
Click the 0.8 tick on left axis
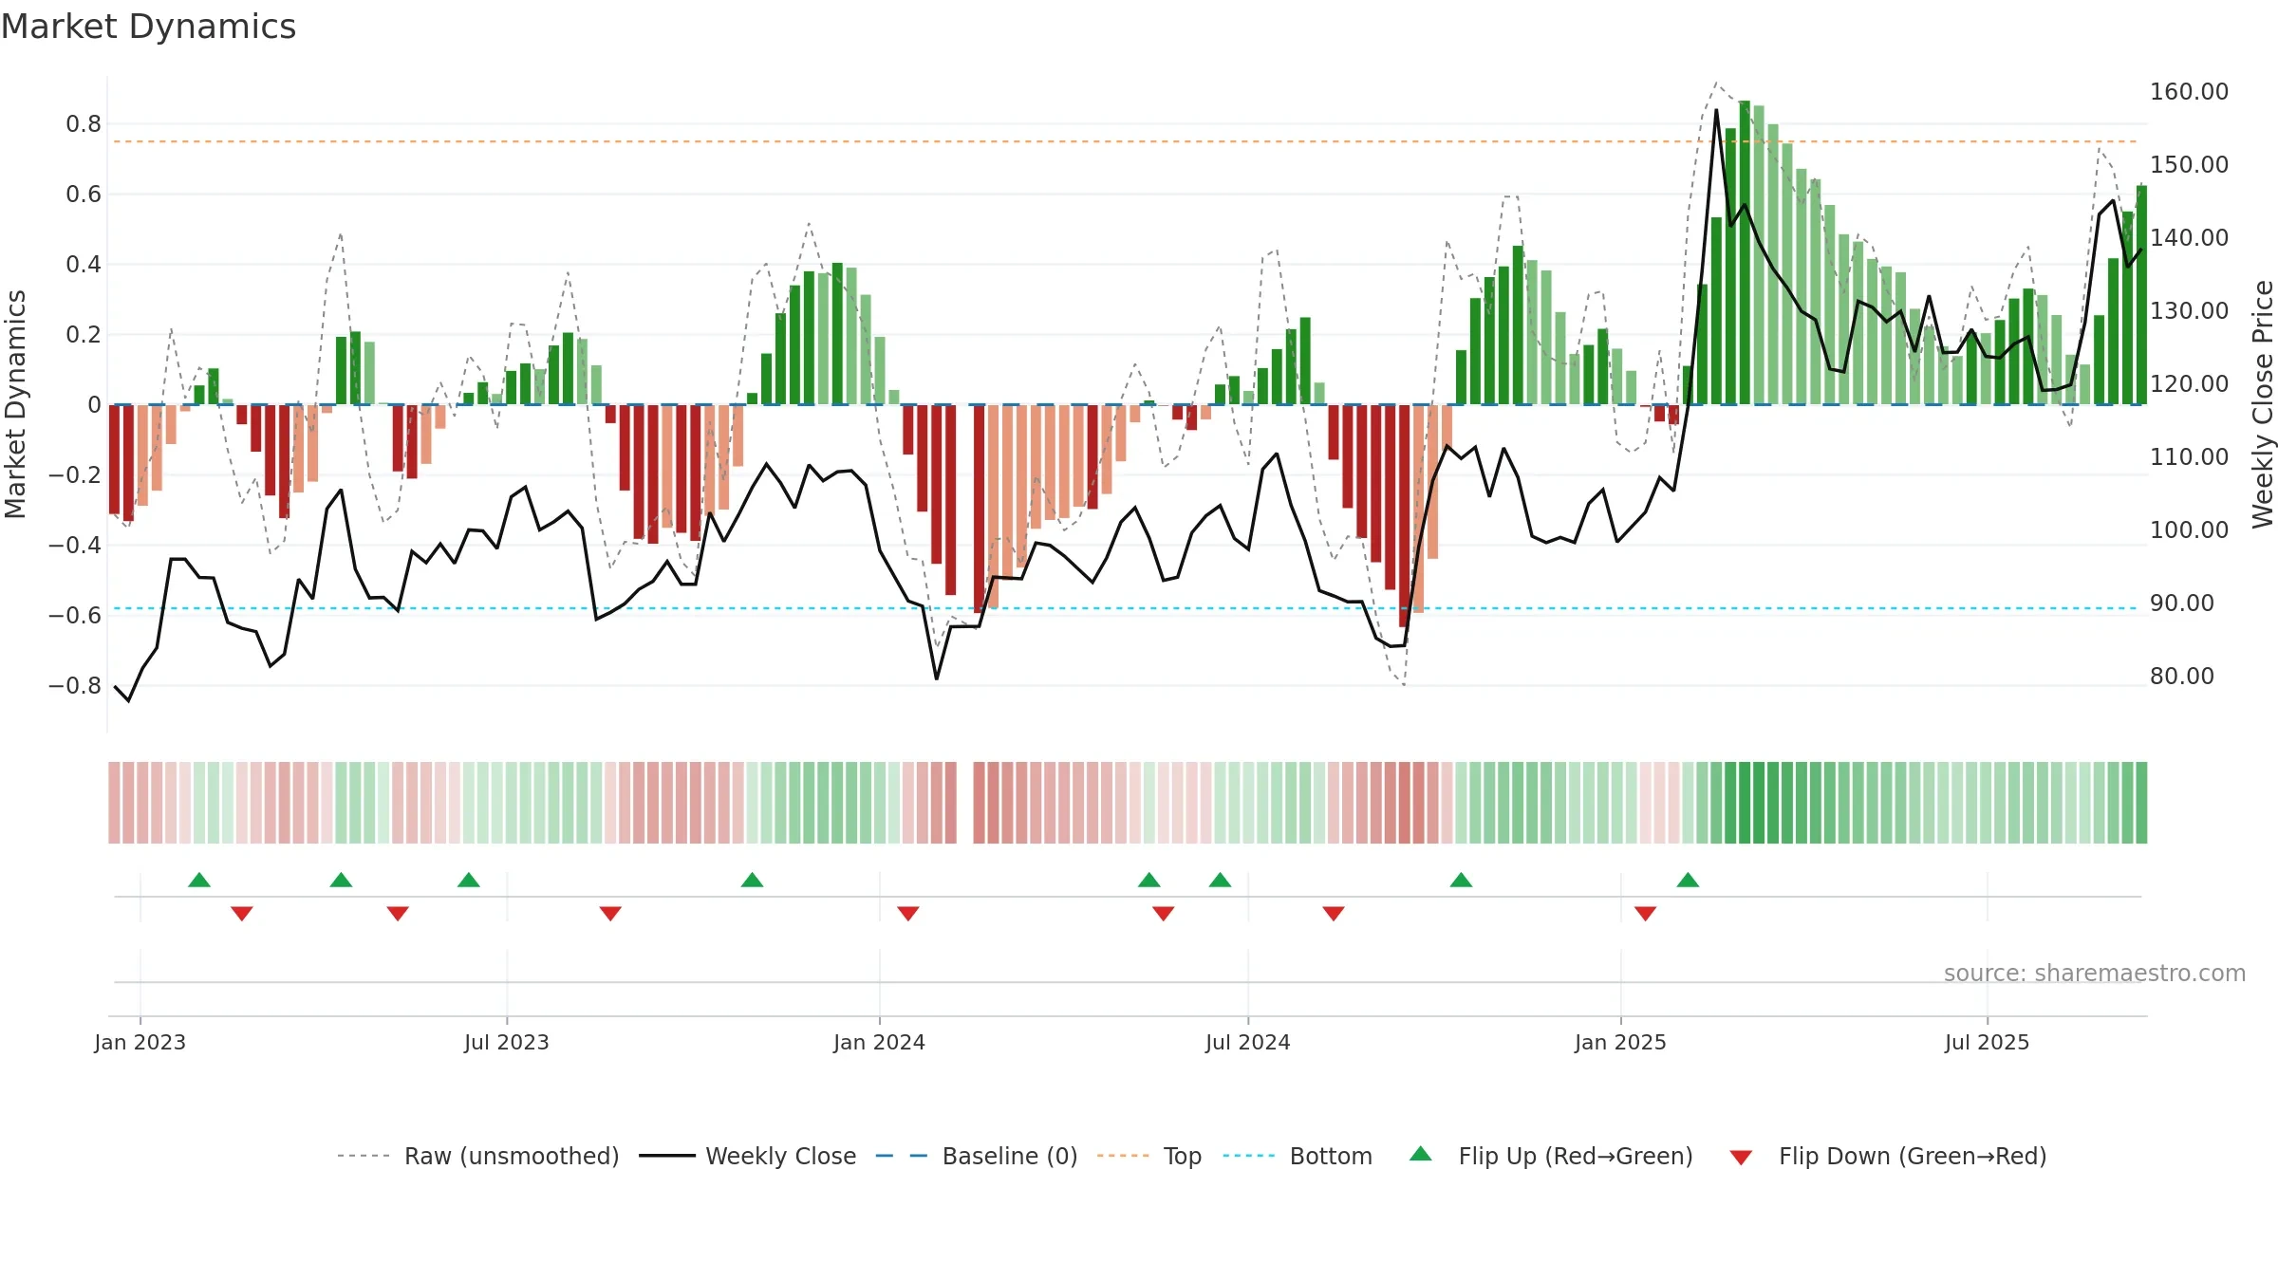point(84,124)
